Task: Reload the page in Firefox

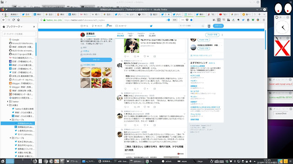Action: click(13, 20)
